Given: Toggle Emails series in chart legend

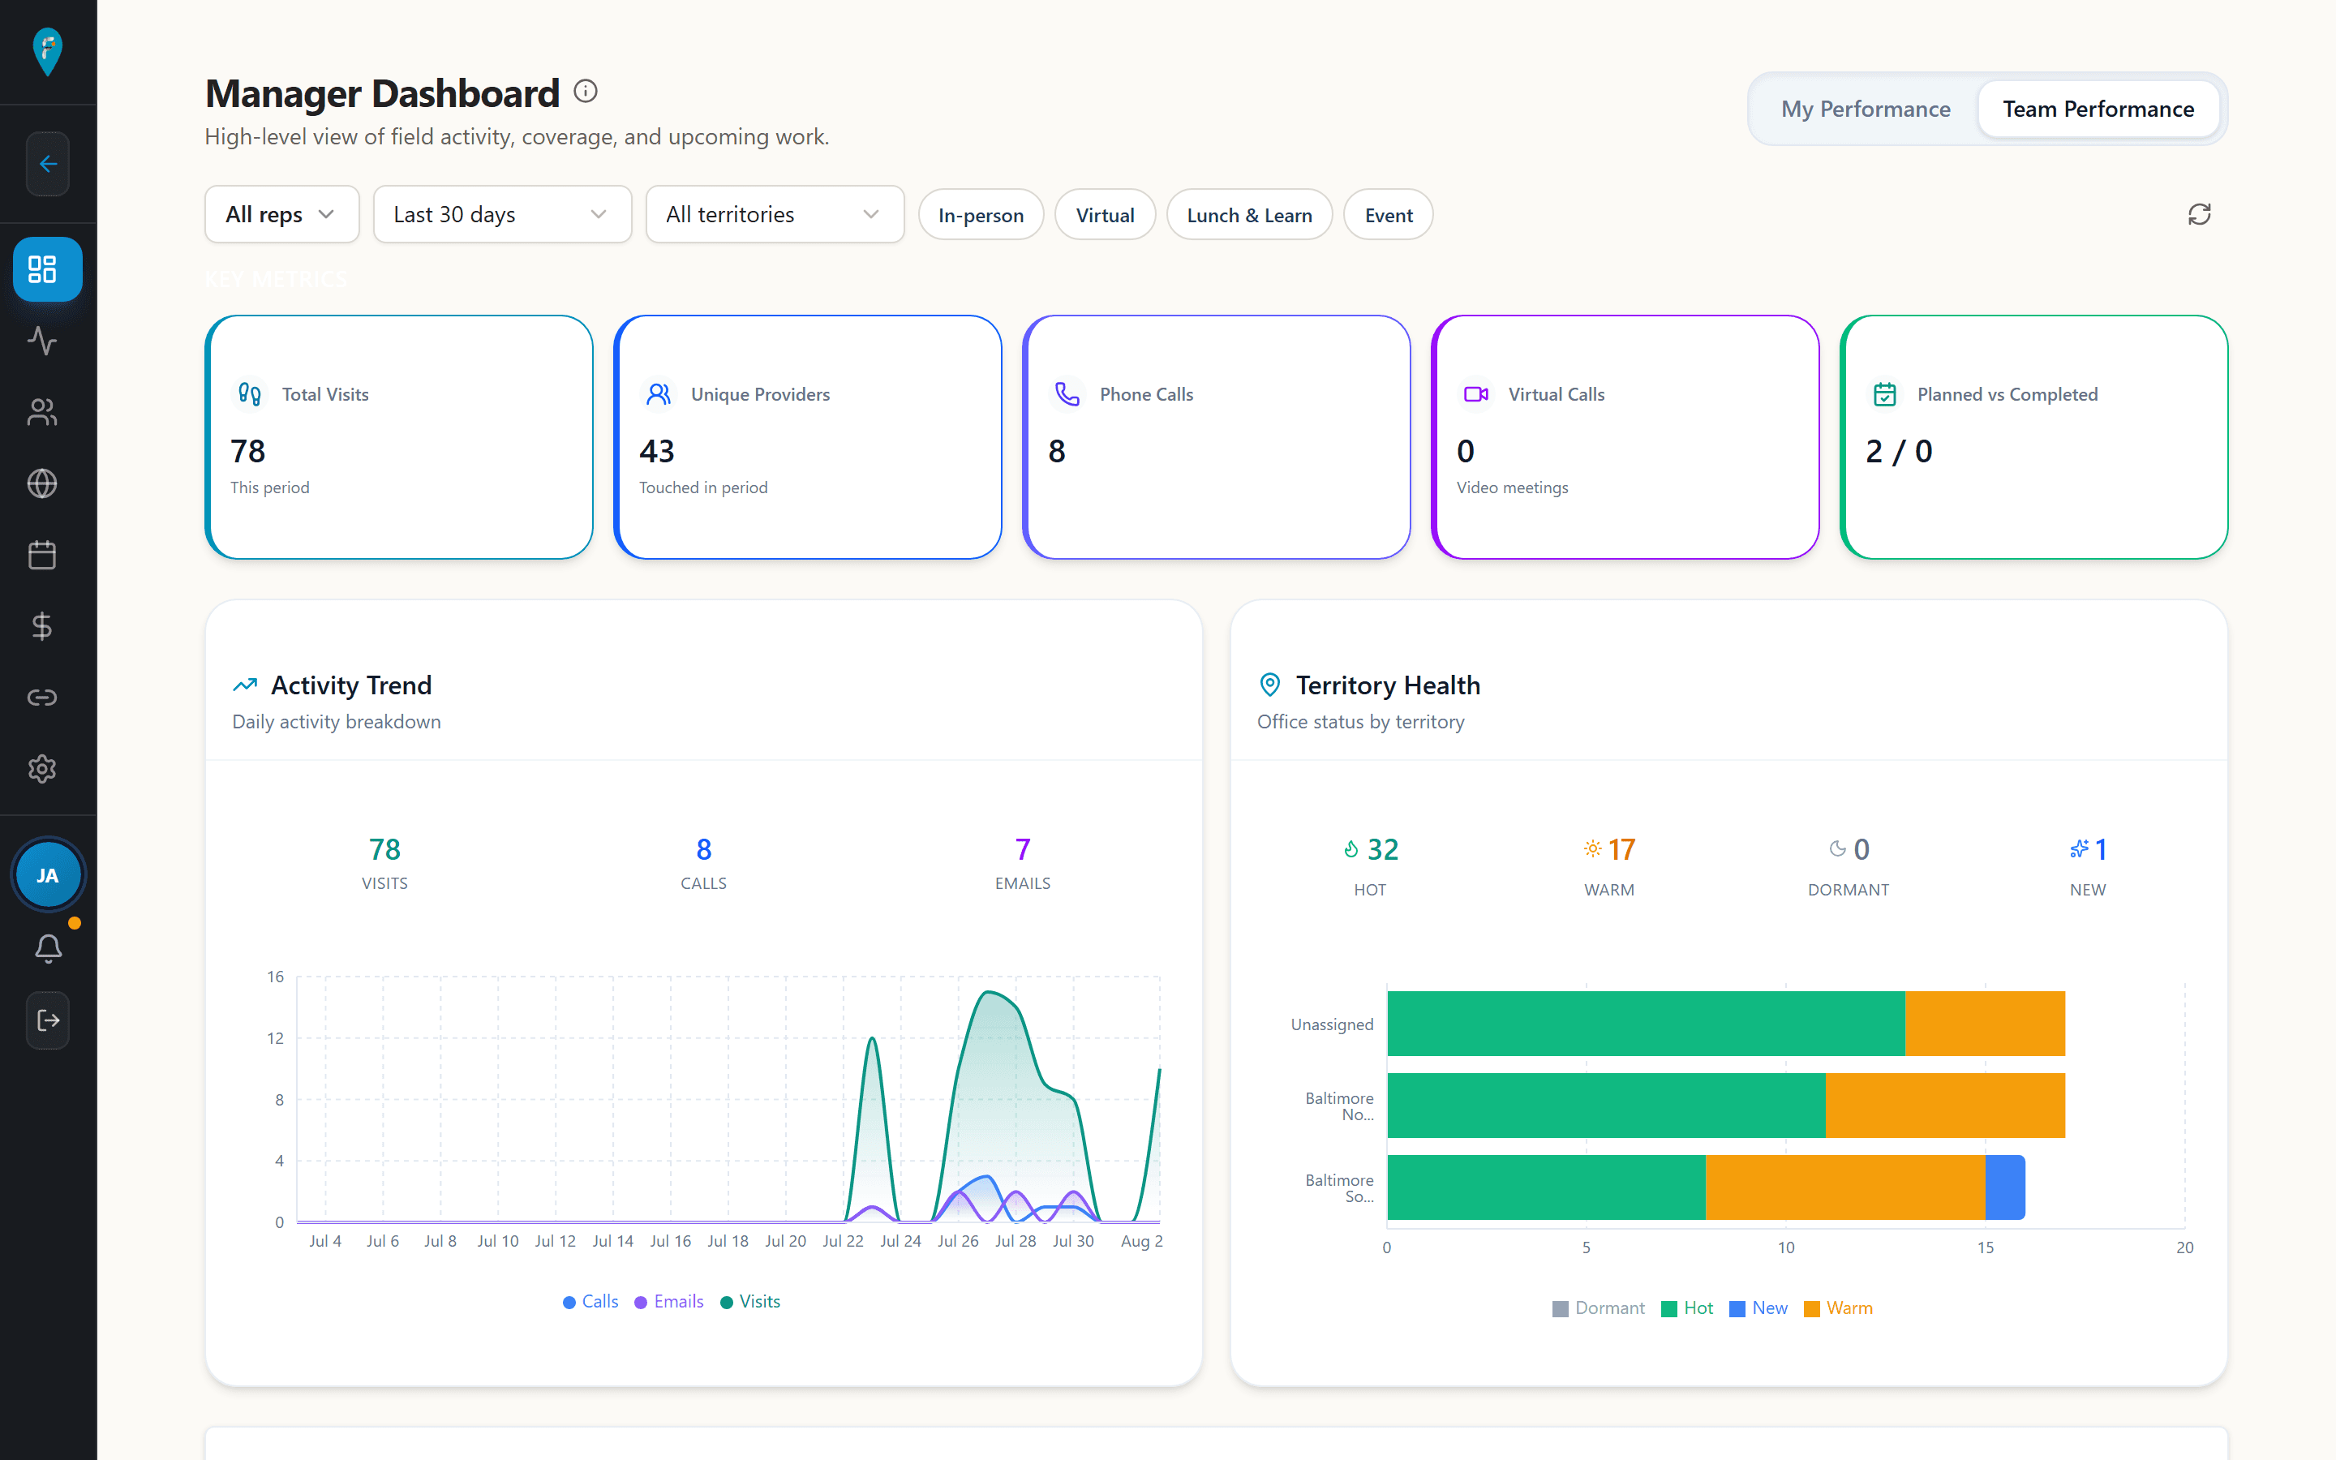Looking at the screenshot, I should click(669, 1302).
